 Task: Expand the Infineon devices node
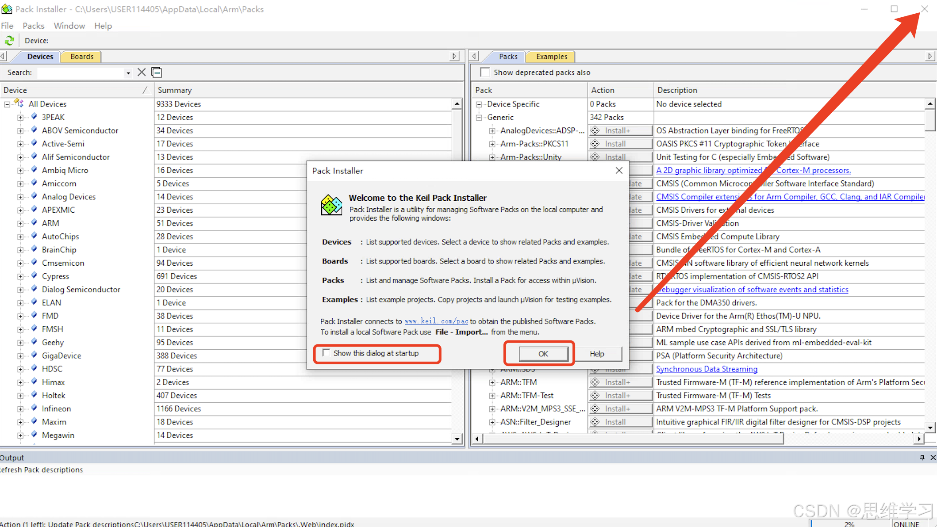20,409
